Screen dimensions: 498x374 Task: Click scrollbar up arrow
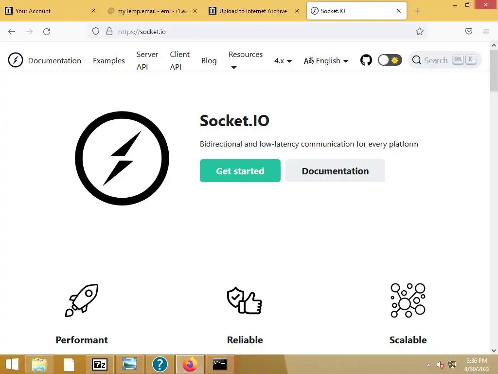(494, 45)
